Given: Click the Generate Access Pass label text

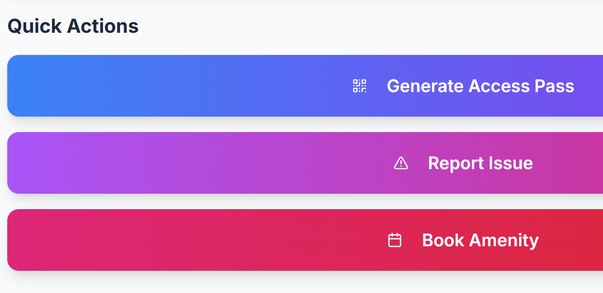Looking at the screenshot, I should [x=481, y=86].
